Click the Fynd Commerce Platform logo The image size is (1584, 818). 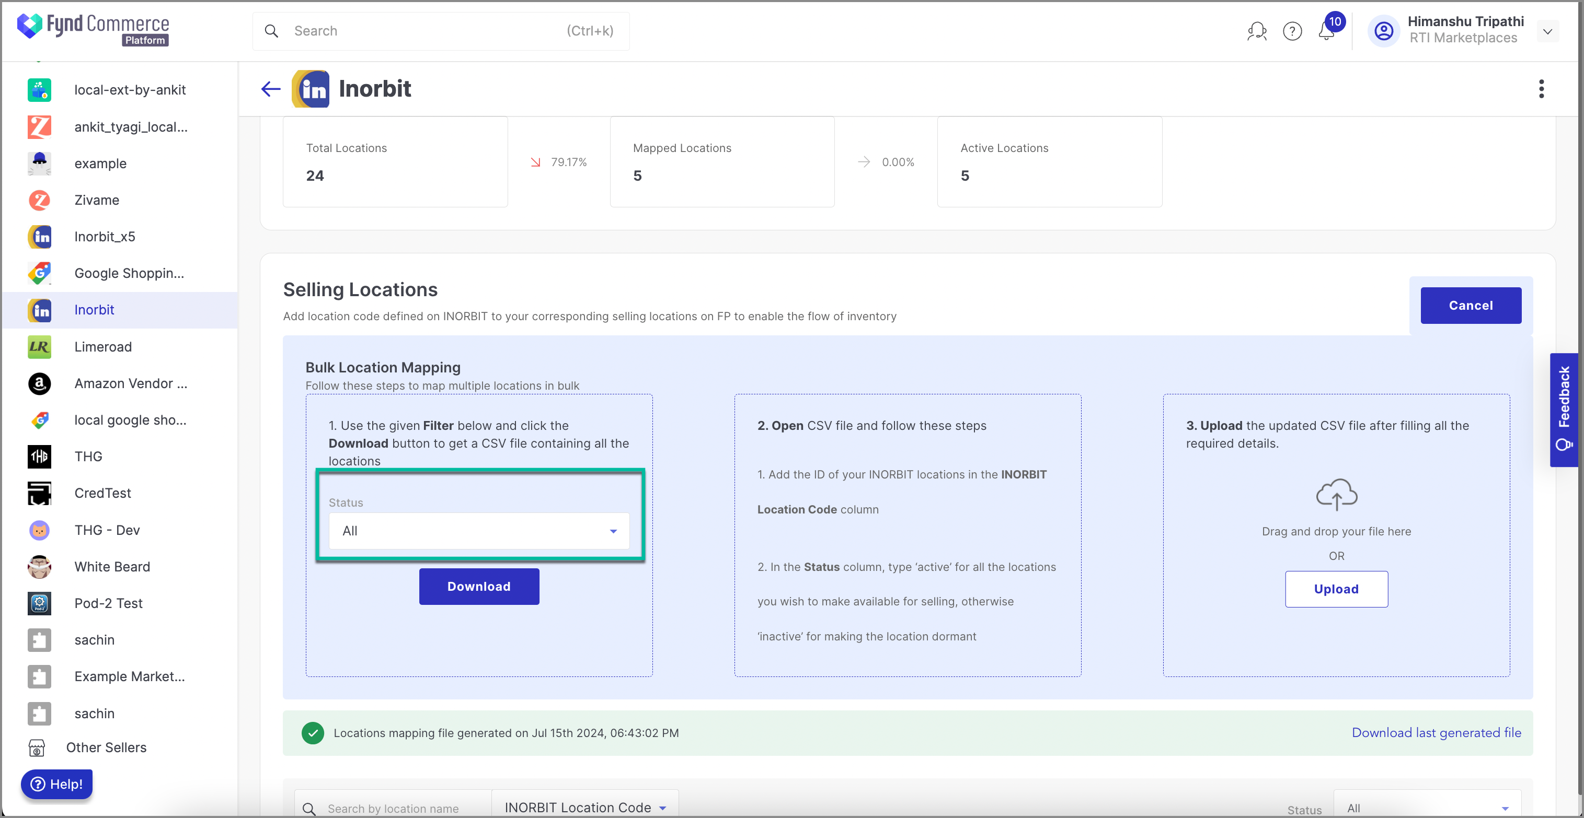coord(93,29)
